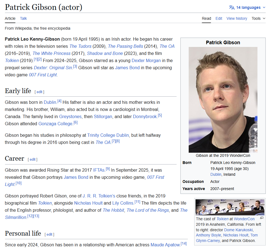Viewport: 269px width, 251px height.
Task: Follow the Greystones link
Action: 70,117
